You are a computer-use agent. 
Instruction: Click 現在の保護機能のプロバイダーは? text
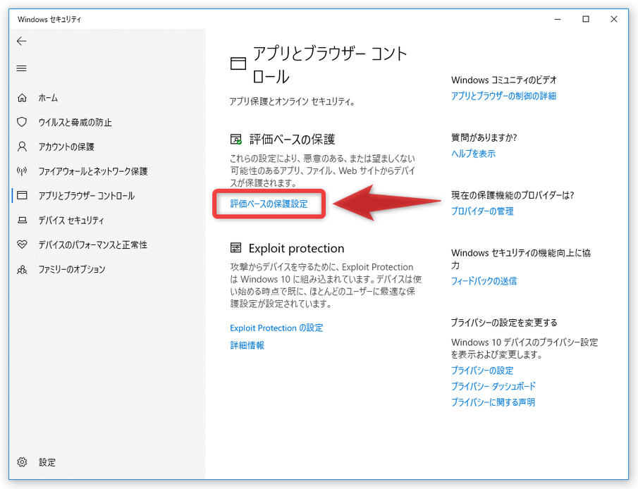tap(513, 195)
